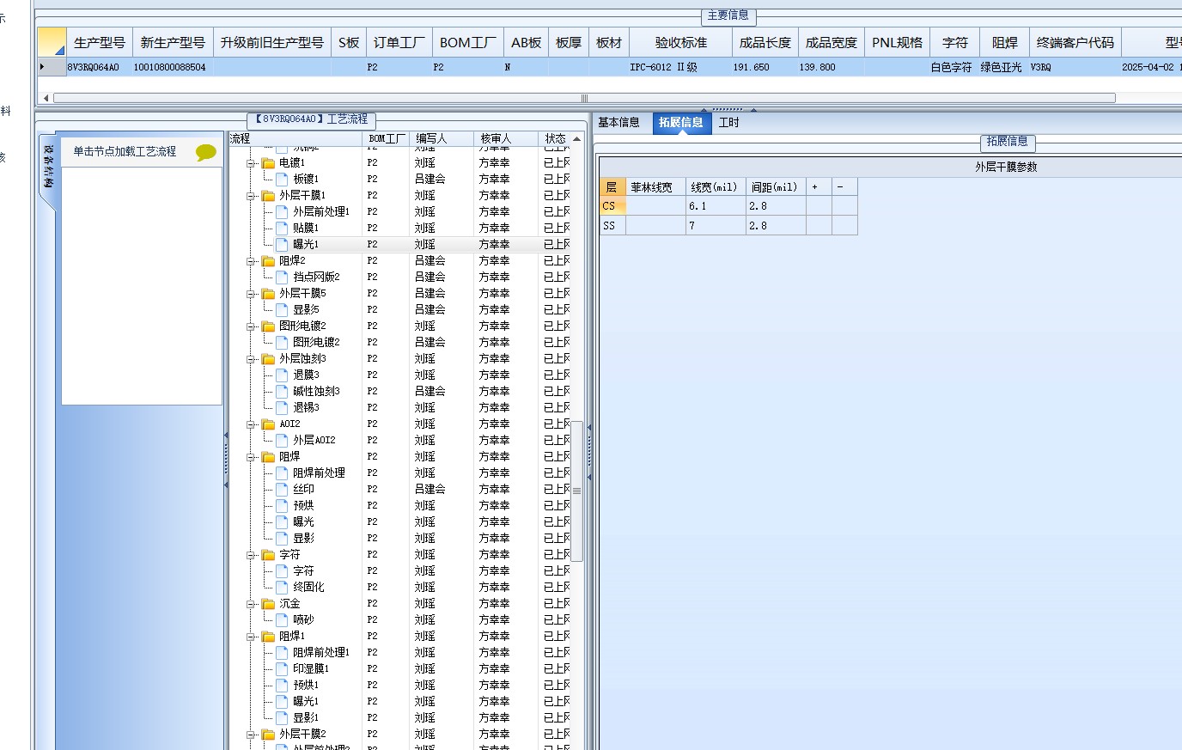Collapse the 电镀1 tree node
The image size is (1182, 750).
pyautogui.click(x=252, y=163)
